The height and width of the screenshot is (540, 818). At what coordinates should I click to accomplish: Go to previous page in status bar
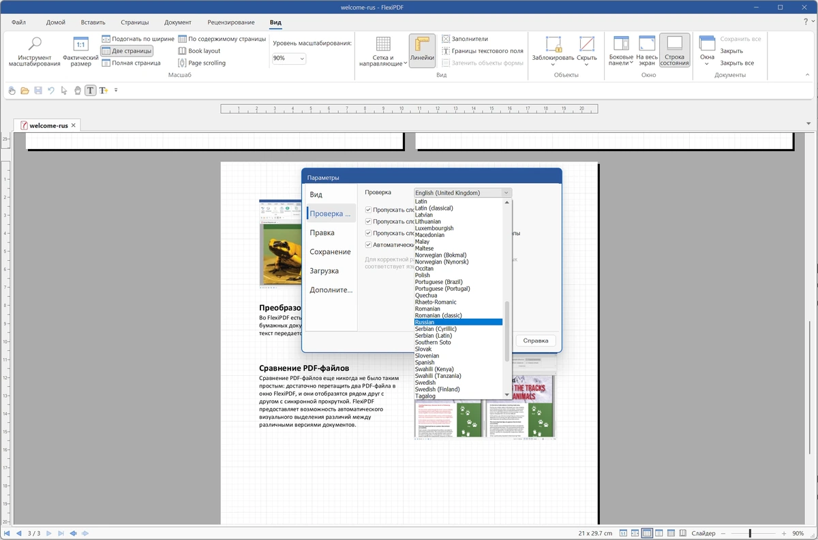tap(18, 533)
